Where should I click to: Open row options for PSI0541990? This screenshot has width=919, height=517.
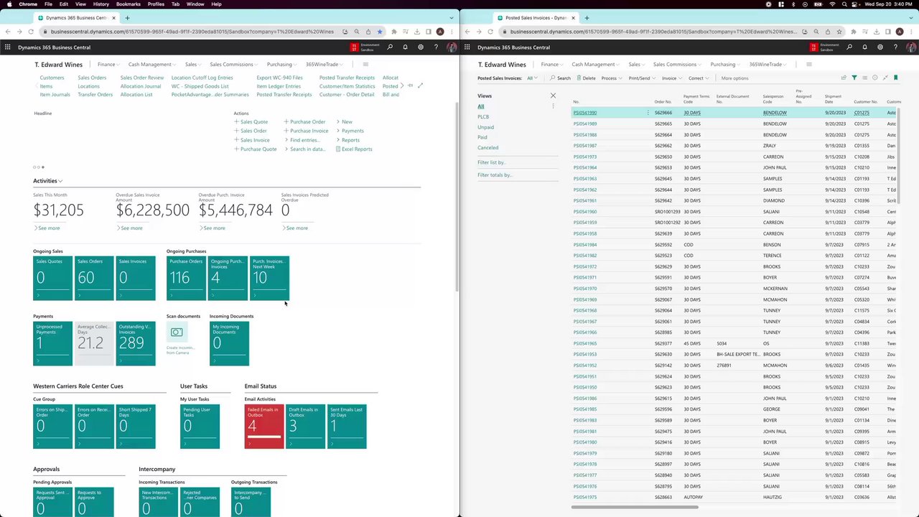click(648, 113)
